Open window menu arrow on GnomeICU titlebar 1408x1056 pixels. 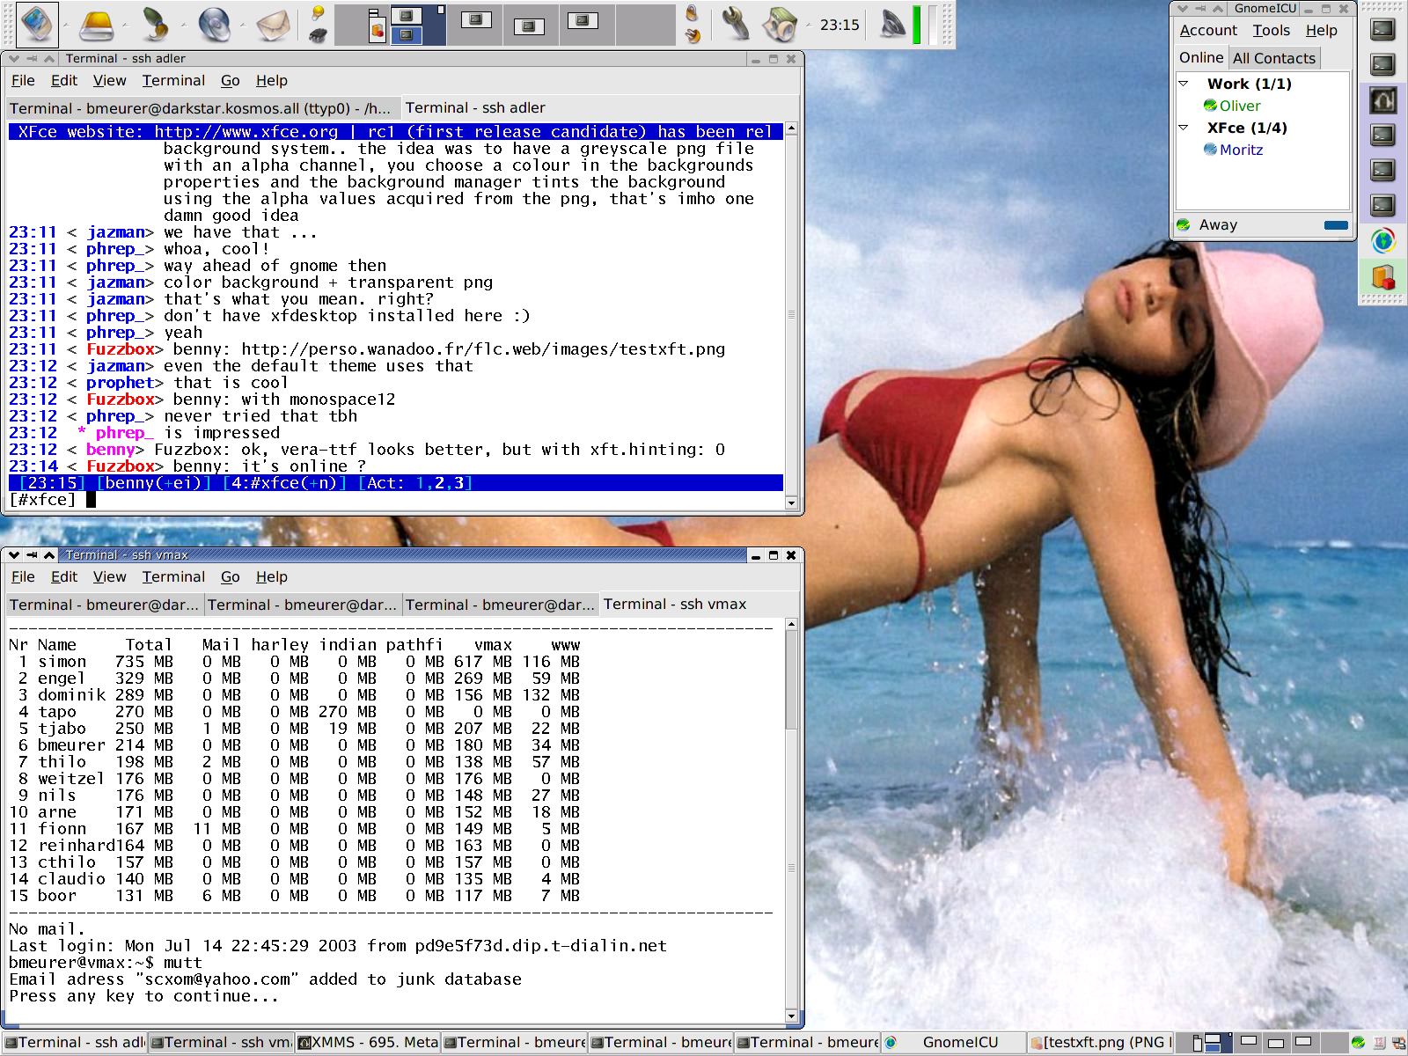1183,9
